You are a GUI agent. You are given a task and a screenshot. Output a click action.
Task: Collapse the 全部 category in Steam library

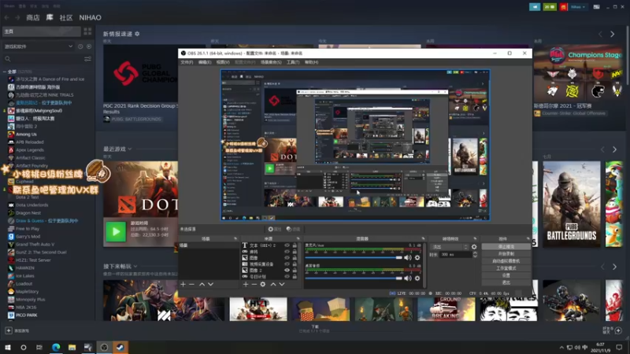pos(5,72)
